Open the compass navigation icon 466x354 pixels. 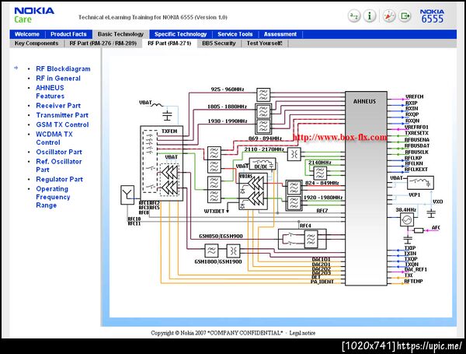coord(389,16)
